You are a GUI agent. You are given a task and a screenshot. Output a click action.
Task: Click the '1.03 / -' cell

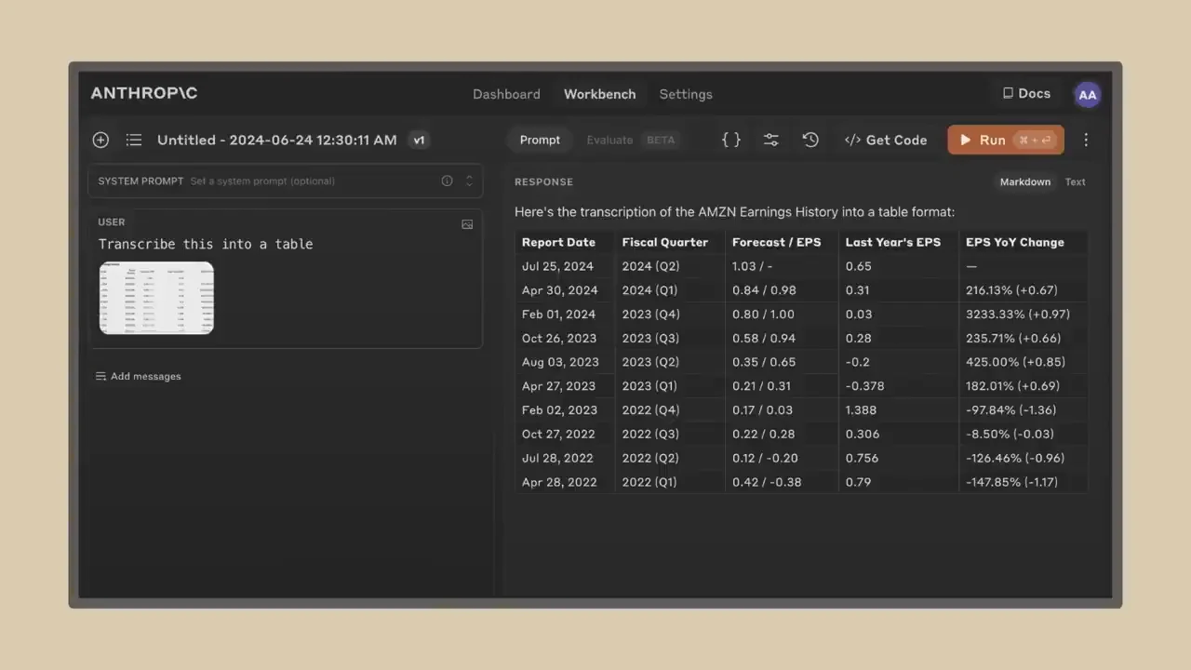752,266
